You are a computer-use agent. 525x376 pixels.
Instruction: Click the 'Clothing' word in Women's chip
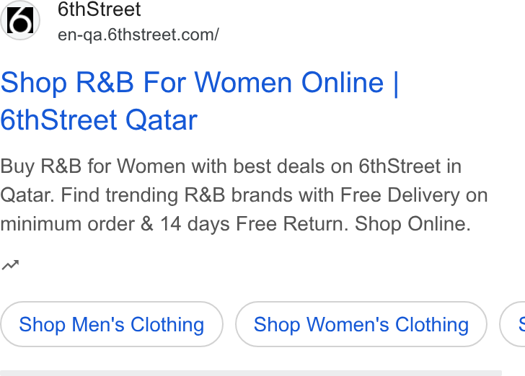[432, 324]
